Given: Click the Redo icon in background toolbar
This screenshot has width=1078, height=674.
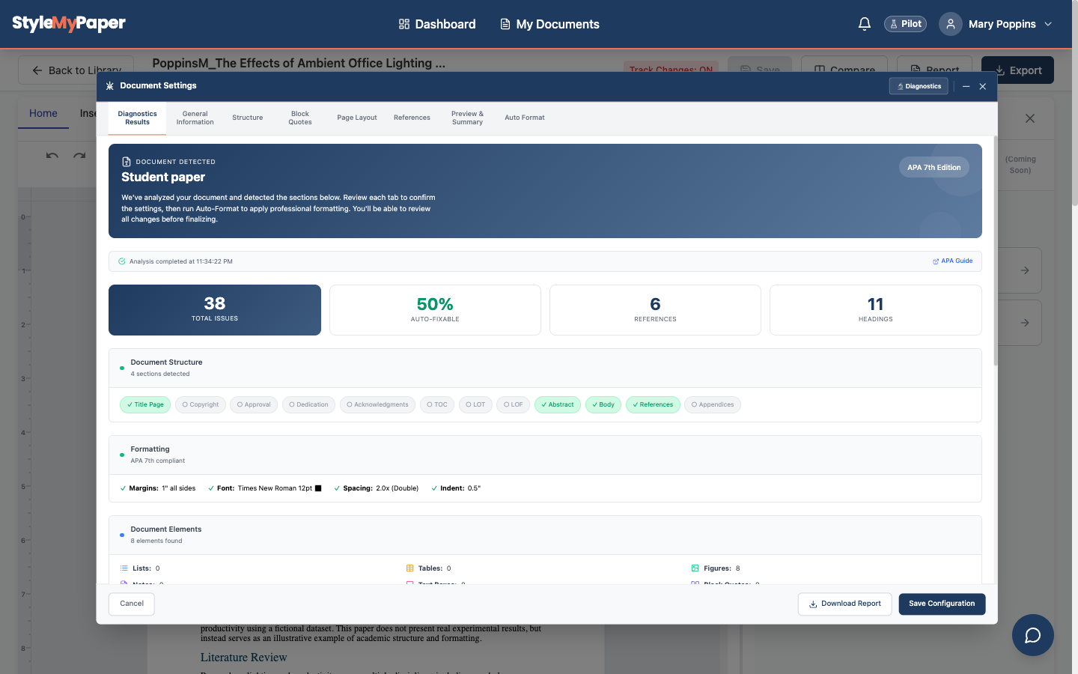Looking at the screenshot, I should 79,156.
